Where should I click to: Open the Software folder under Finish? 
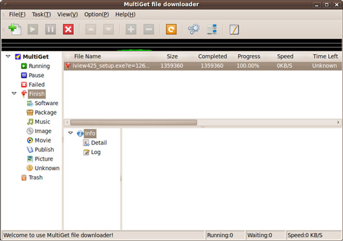[x=43, y=103]
